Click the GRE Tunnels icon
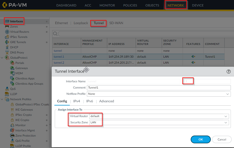The width and height of the screenshot is (234, 148). tap(7, 42)
